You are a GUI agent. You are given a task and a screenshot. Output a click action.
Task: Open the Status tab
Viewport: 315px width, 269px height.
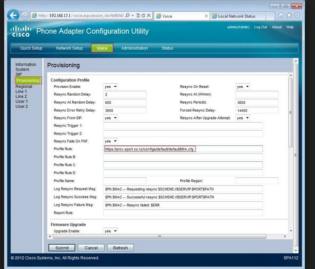pyautogui.click(x=167, y=48)
